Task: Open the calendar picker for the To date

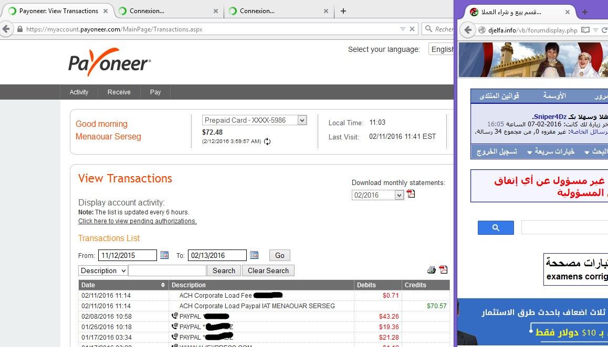Action: pyautogui.click(x=254, y=255)
